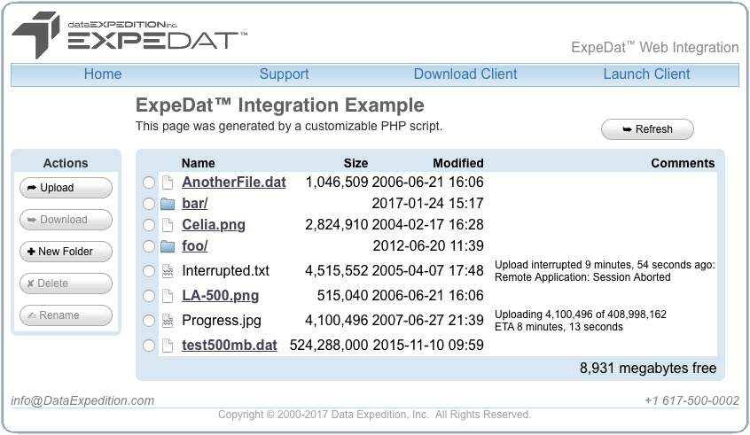This screenshot has width=750, height=435.
Task: Open the AnotherFile.dat link
Action: tap(234, 183)
